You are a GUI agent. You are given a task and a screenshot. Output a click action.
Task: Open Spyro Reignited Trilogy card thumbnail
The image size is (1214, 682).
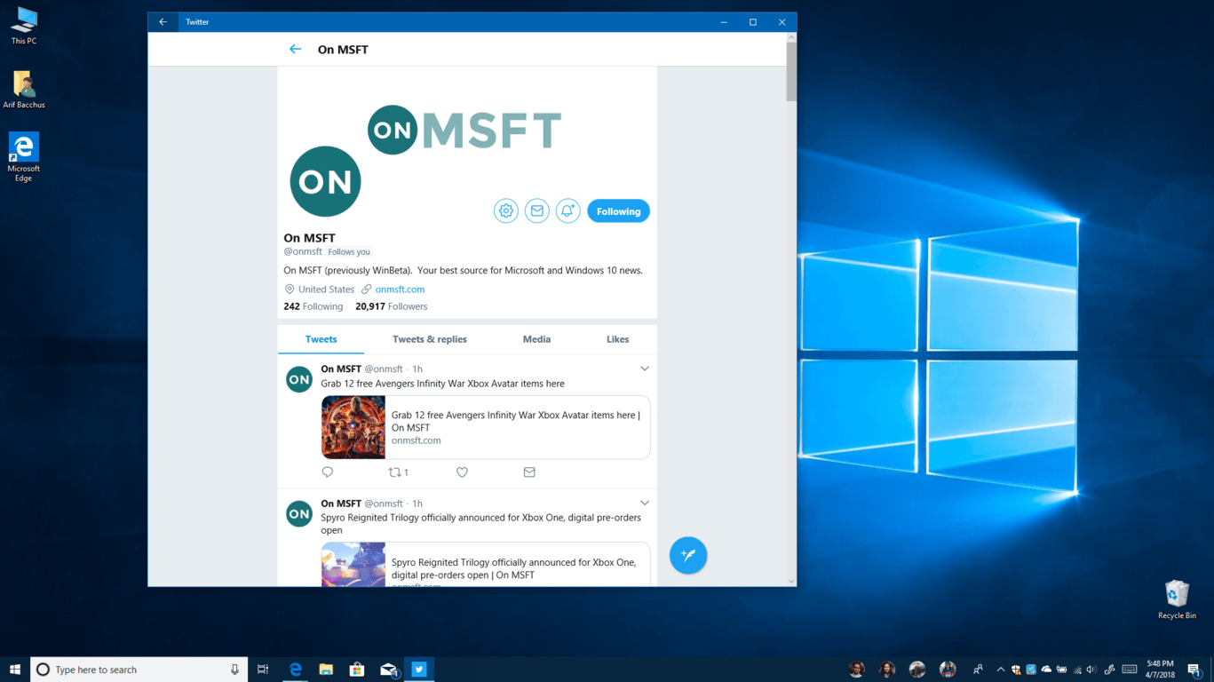tap(353, 565)
